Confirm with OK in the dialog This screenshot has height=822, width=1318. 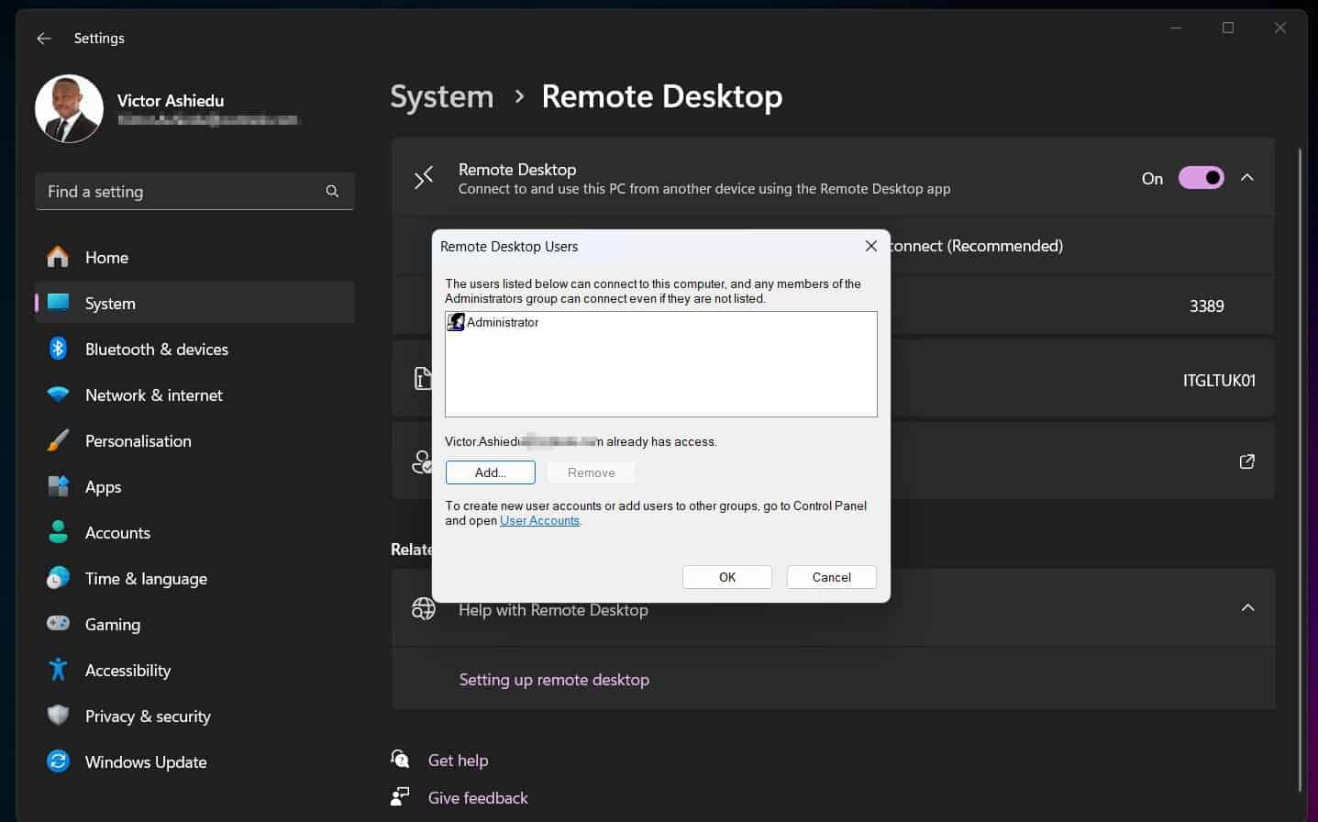click(x=727, y=577)
